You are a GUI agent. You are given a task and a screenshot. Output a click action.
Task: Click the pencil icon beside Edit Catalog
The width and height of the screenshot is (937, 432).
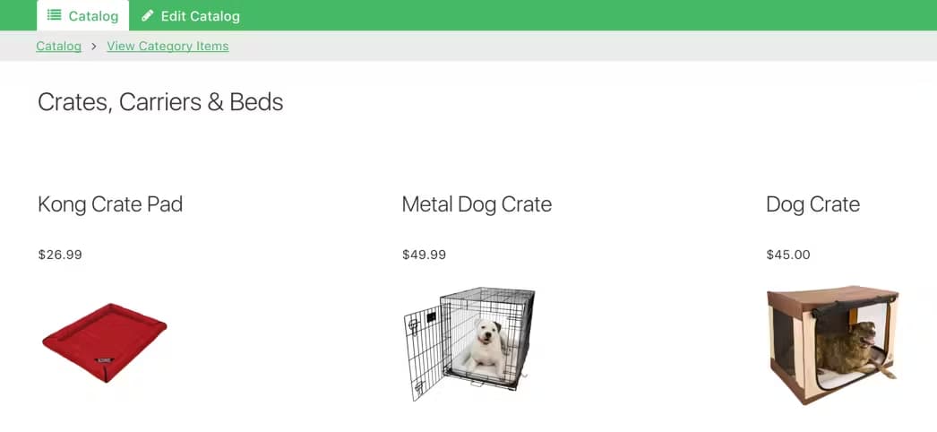[148, 15]
